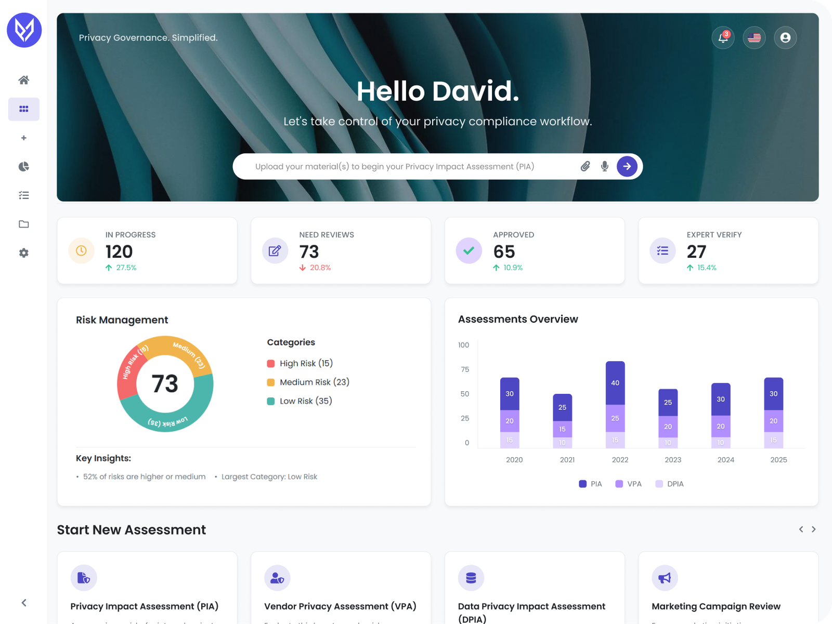Image resolution: width=832 pixels, height=624 pixels.
Task: Create new item via sidebar plus icon
Action: [x=23, y=138]
